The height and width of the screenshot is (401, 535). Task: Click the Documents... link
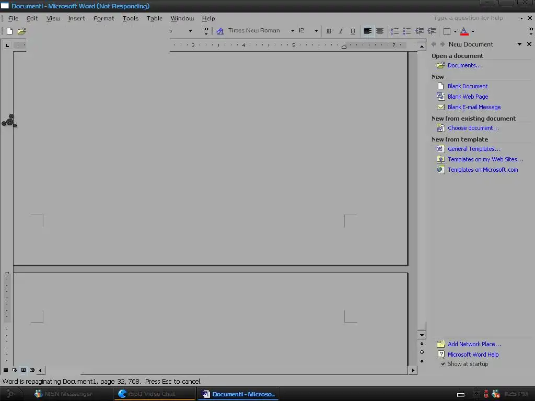(464, 65)
